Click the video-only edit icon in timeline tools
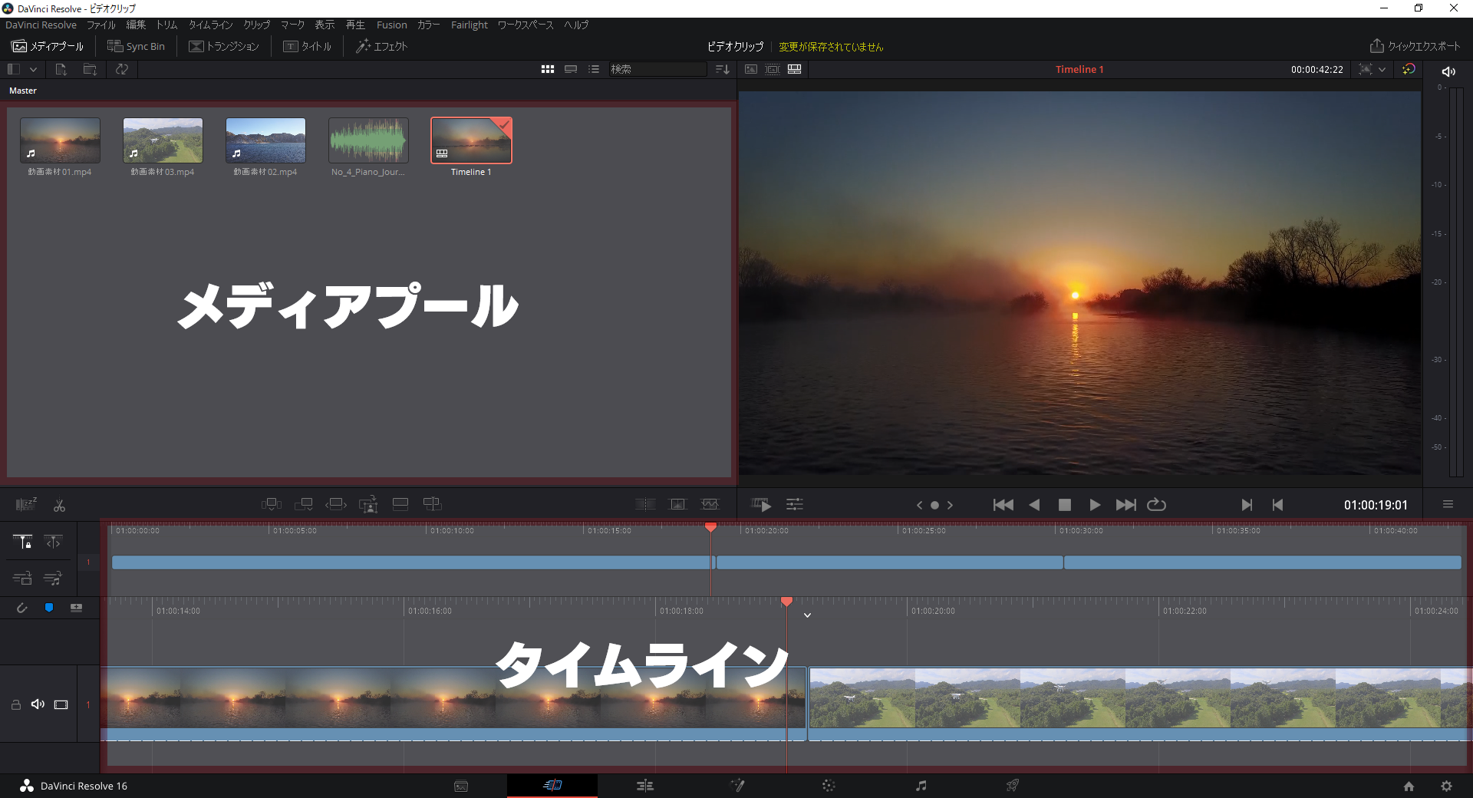The height and width of the screenshot is (798, 1473). pos(22,578)
